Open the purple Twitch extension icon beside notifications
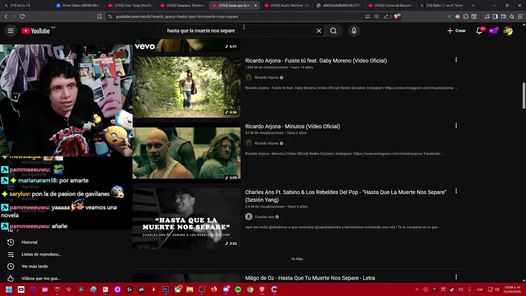This screenshot has width=526, height=296. 494,30
